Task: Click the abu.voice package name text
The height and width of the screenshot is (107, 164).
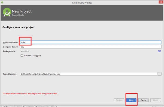Action: (x=25, y=51)
